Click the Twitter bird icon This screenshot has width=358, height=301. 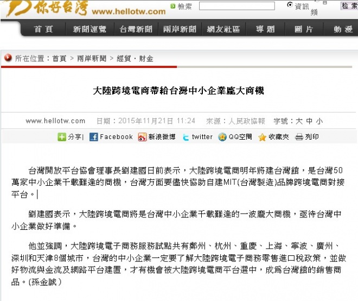point(186,137)
